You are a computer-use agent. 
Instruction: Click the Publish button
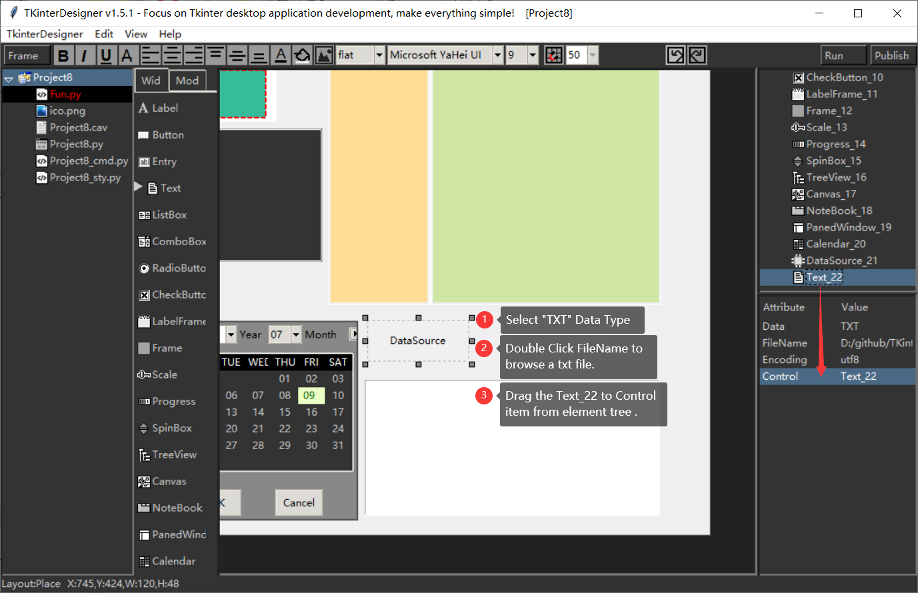(x=892, y=56)
